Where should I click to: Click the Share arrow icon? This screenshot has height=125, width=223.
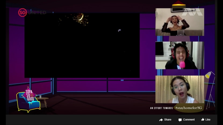(161, 120)
